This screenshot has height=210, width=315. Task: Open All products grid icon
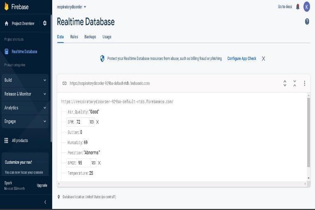coord(6,141)
